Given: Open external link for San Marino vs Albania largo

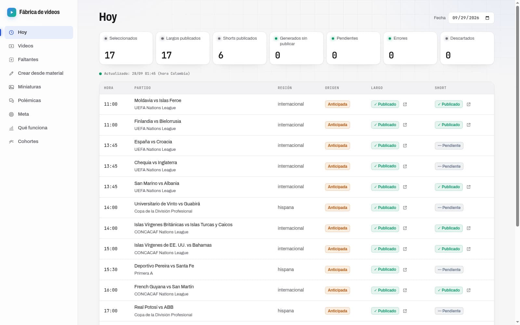Looking at the screenshot, I should click(405, 187).
